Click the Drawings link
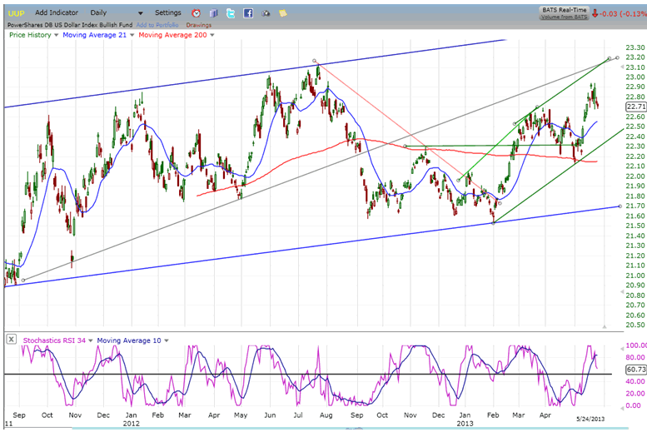This screenshot has width=647, height=437. [x=198, y=25]
